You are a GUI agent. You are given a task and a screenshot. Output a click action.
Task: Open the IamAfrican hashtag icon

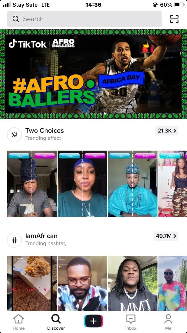coord(15,240)
